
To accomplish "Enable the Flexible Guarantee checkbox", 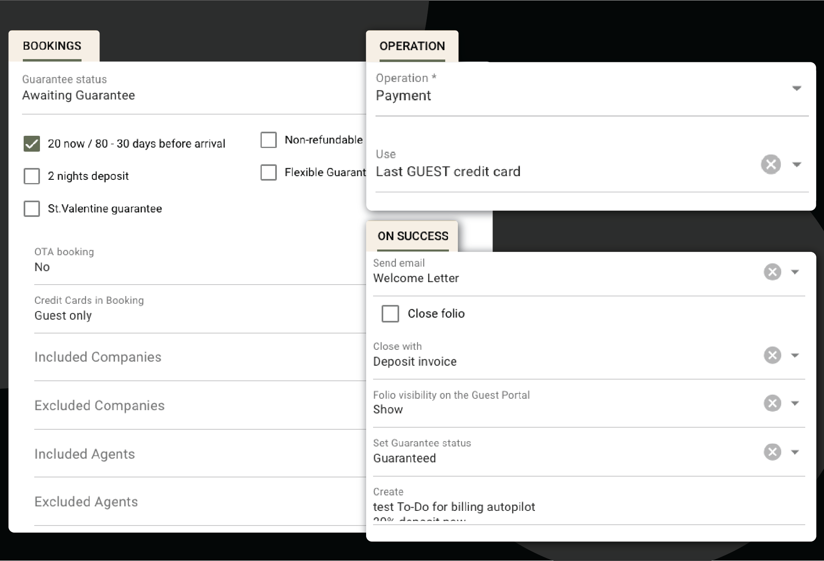I will pyautogui.click(x=268, y=172).
